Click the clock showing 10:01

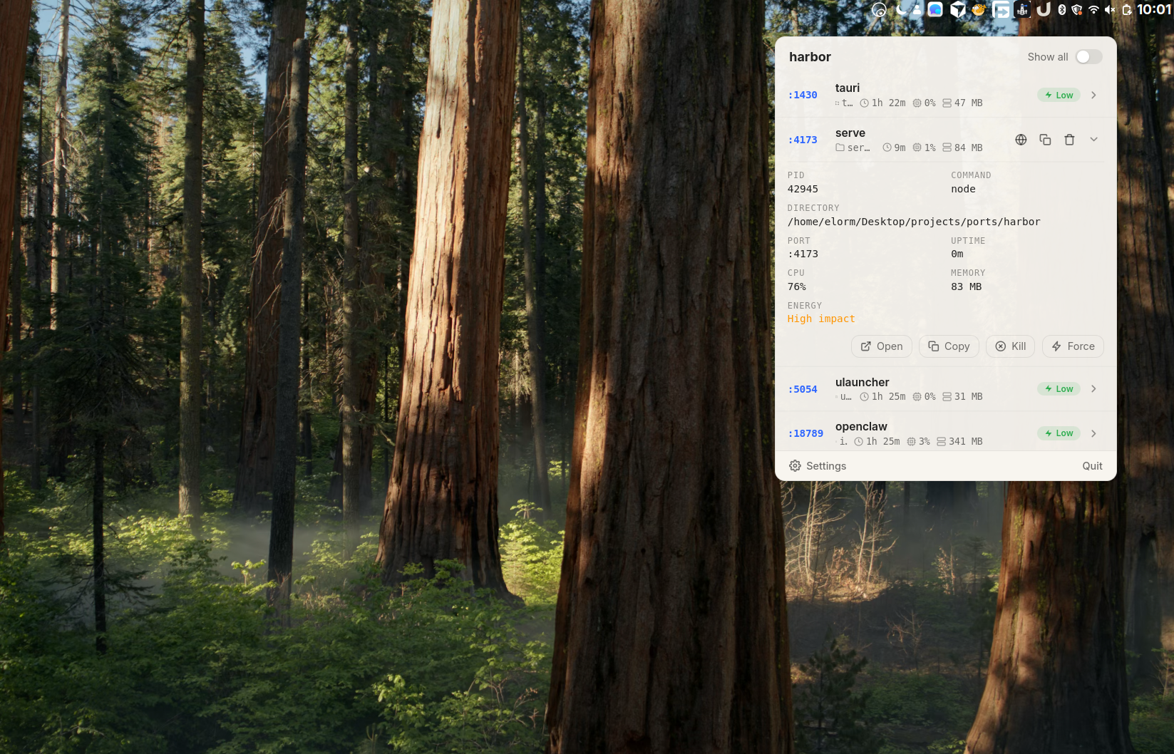click(x=1154, y=9)
